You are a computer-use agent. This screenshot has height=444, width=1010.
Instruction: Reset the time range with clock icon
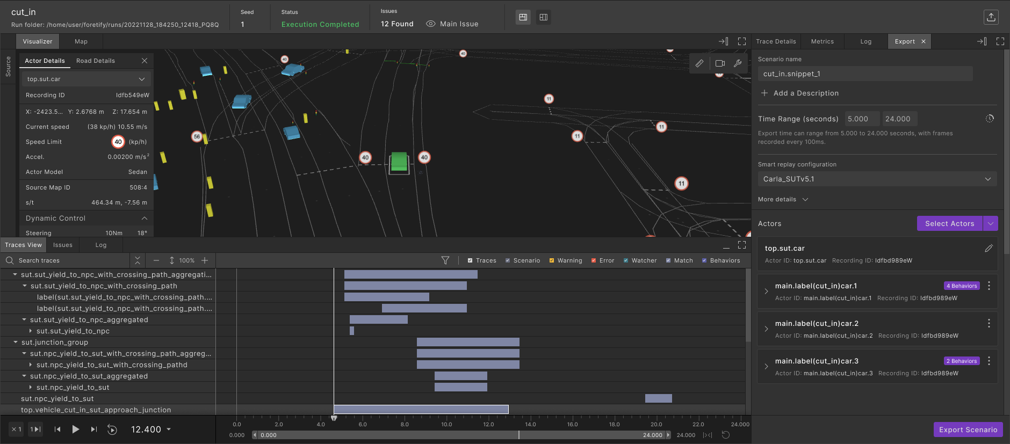pyautogui.click(x=990, y=119)
